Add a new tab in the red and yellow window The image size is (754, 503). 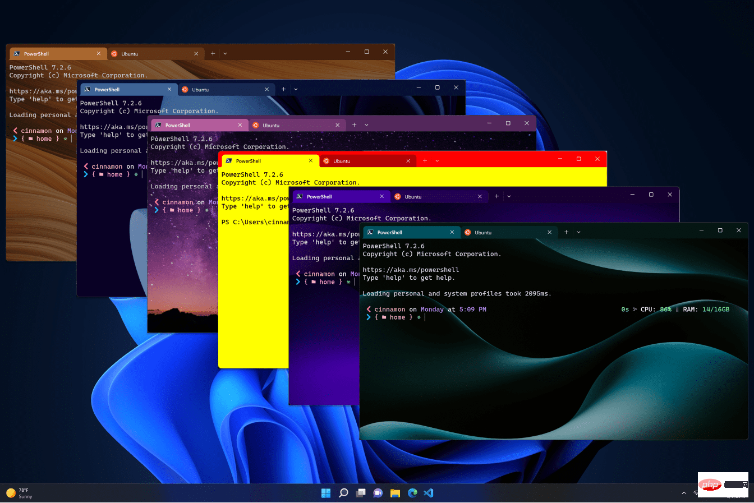pyautogui.click(x=425, y=161)
